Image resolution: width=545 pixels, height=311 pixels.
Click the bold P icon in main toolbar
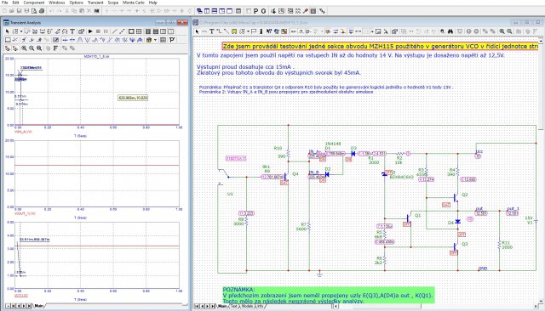(x=255, y=11)
